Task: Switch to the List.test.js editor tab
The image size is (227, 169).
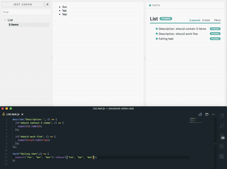Action: coord(13,114)
